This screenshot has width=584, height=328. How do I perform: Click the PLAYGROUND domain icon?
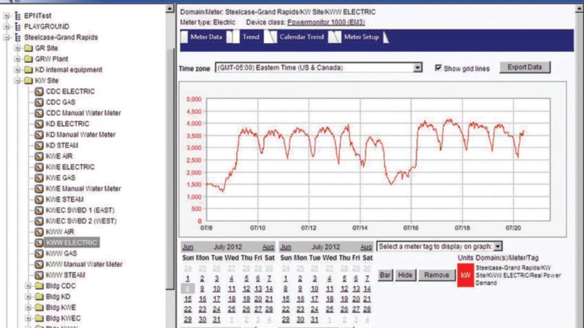[18, 27]
